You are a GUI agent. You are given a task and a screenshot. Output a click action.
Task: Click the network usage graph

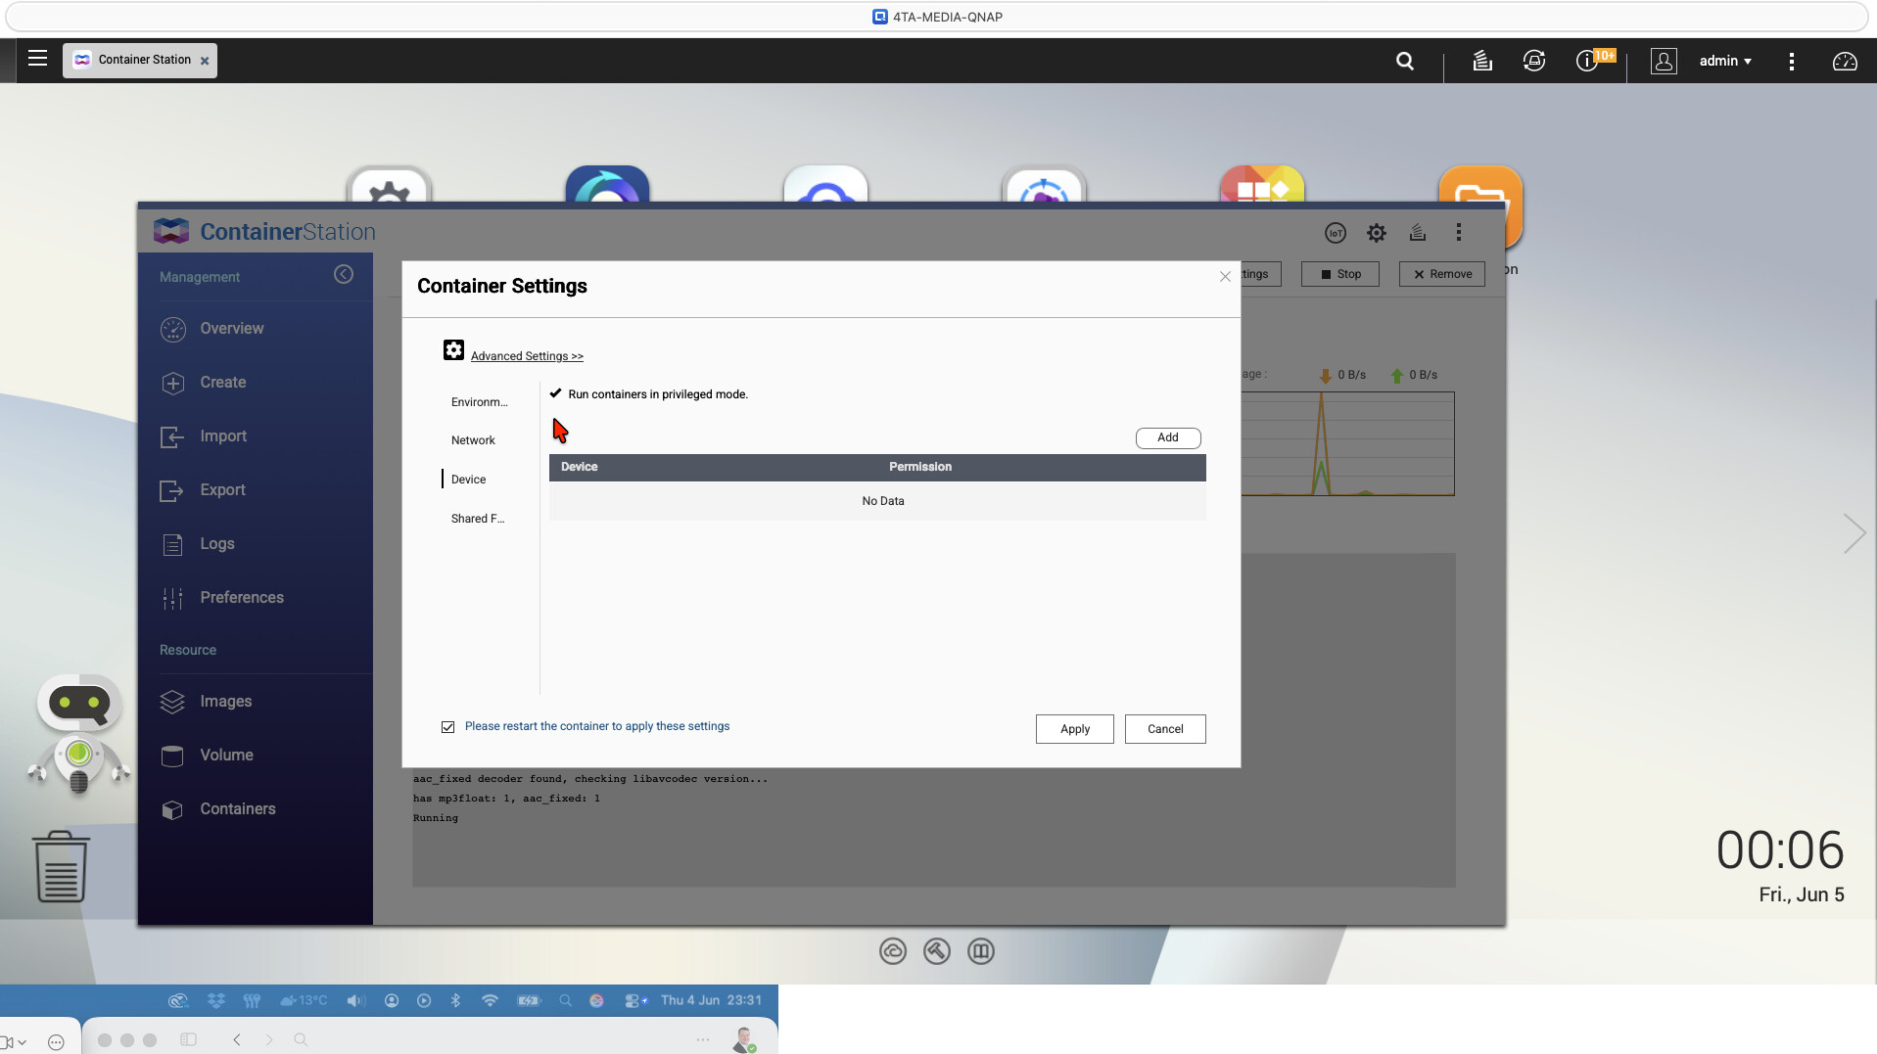coord(1348,444)
